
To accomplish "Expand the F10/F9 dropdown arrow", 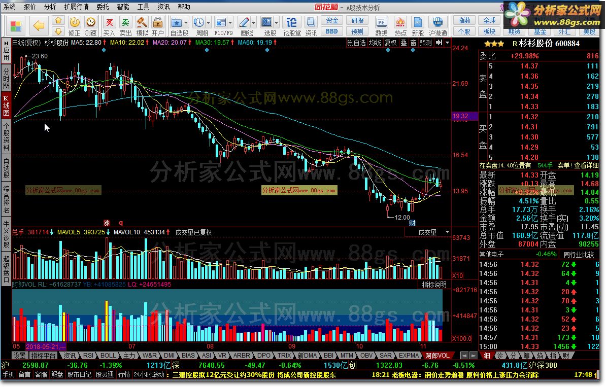I will [x=230, y=22].
